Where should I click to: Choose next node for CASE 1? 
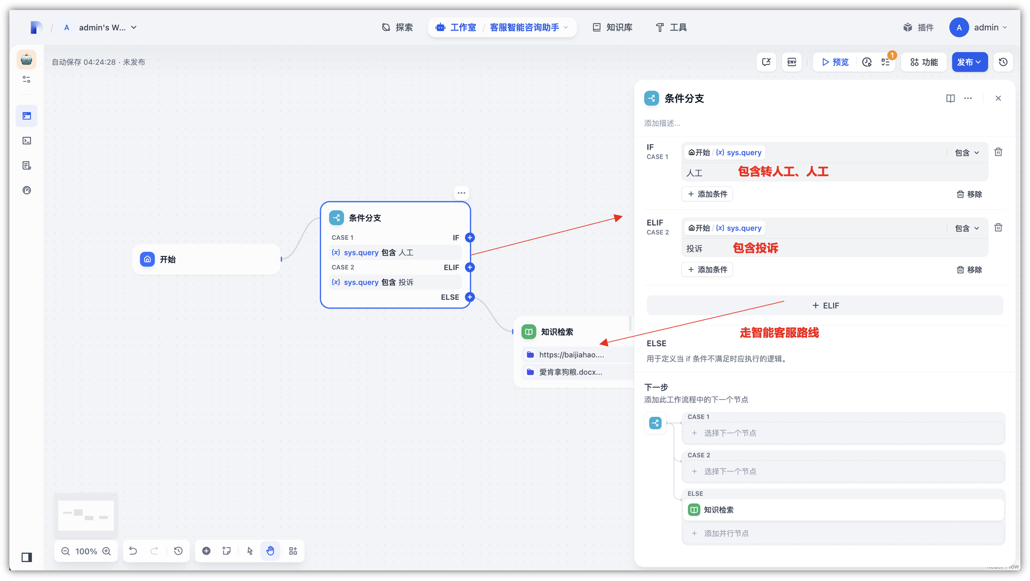(843, 433)
